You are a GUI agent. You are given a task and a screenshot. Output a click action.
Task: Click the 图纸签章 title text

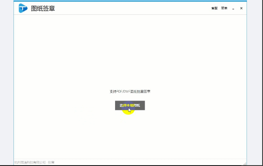[43, 8]
